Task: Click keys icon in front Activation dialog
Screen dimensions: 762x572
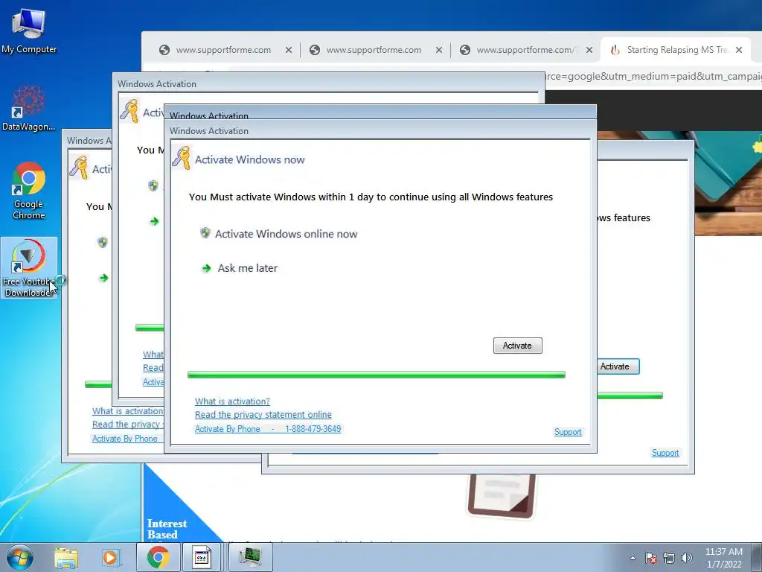Action: coord(182,158)
